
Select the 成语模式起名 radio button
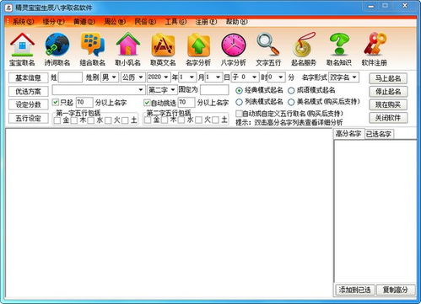point(291,90)
